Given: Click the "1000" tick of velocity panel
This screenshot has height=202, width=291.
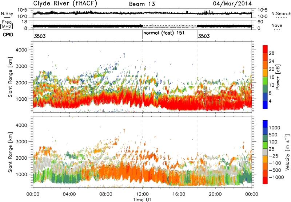Looking at the screenshot, I should click(21, 174).
